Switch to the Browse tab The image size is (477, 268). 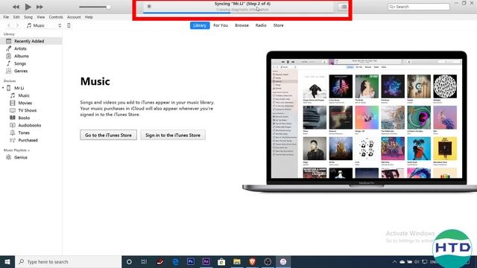(x=241, y=25)
